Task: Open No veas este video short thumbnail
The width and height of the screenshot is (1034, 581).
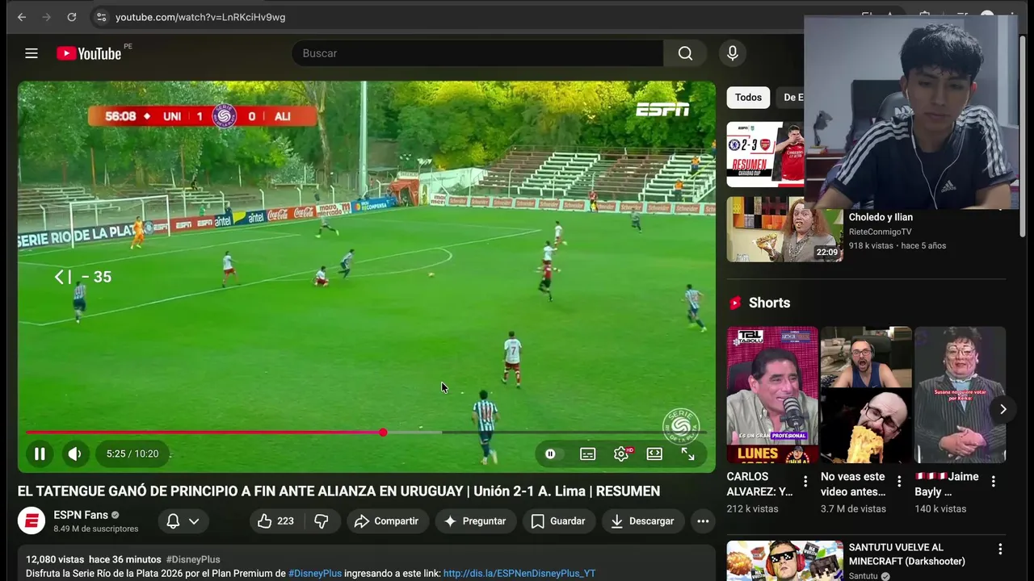Action: tap(866, 395)
